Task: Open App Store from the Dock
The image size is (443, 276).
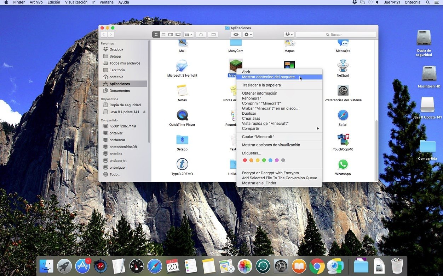Action: pos(83,266)
